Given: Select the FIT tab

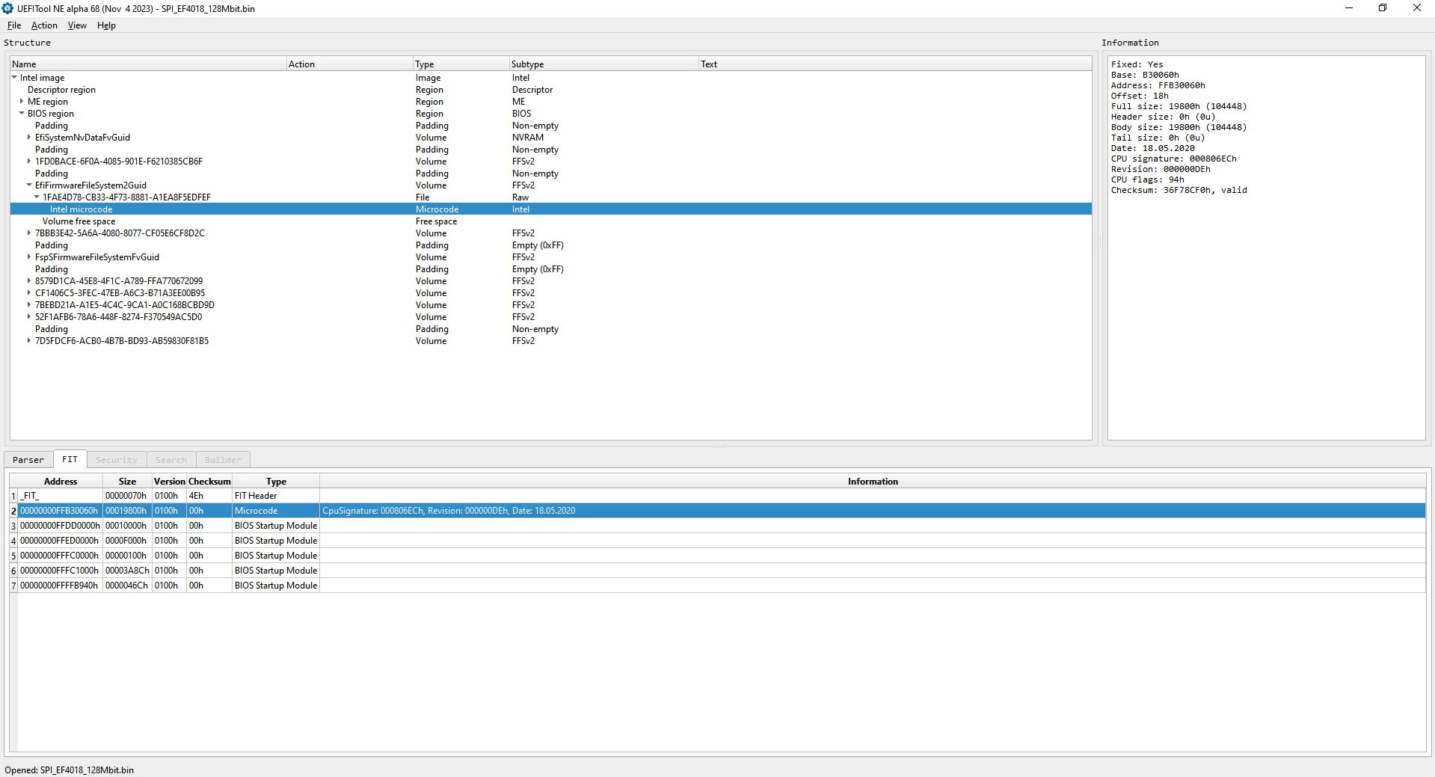Looking at the screenshot, I should coord(70,459).
